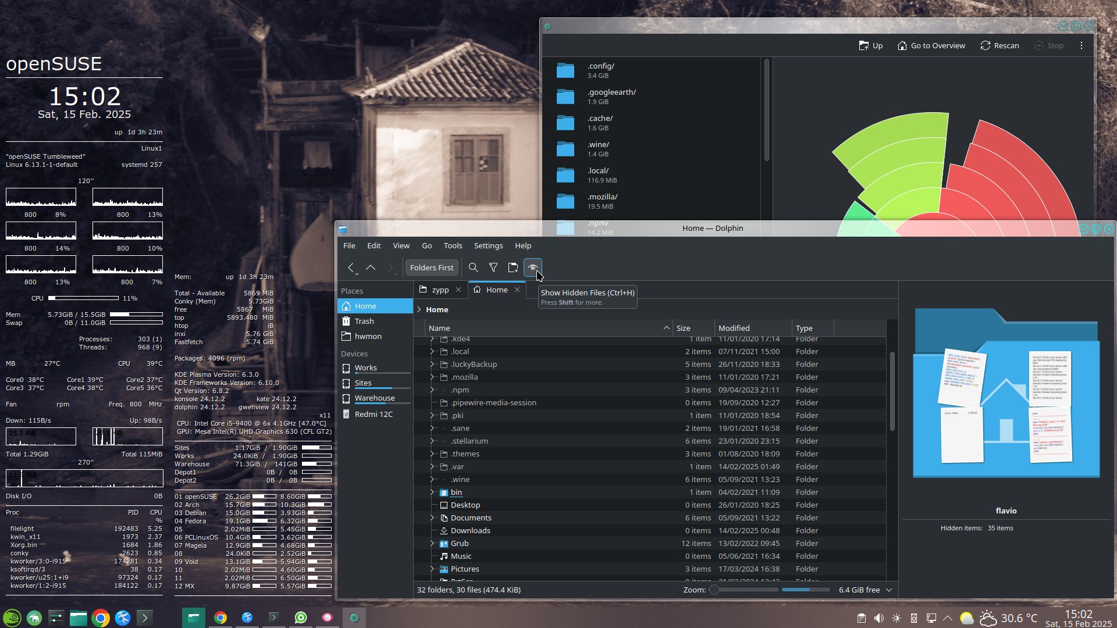Open the Edit menu
1117x628 pixels.
point(373,245)
